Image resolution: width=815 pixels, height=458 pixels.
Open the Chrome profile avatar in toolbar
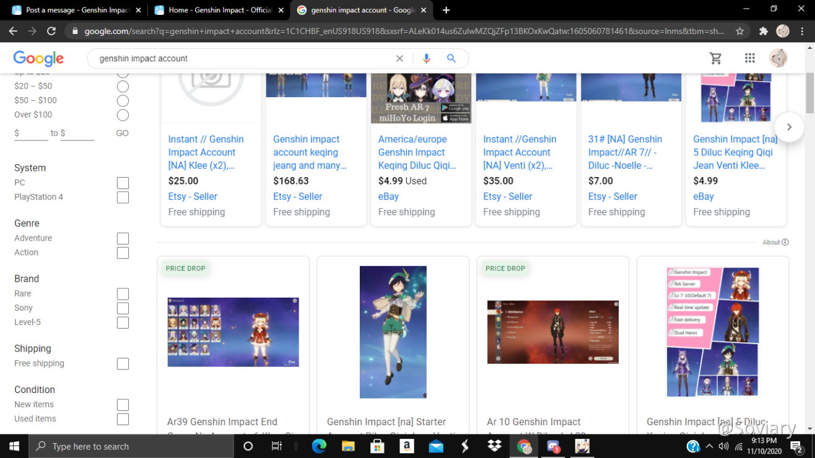783,31
